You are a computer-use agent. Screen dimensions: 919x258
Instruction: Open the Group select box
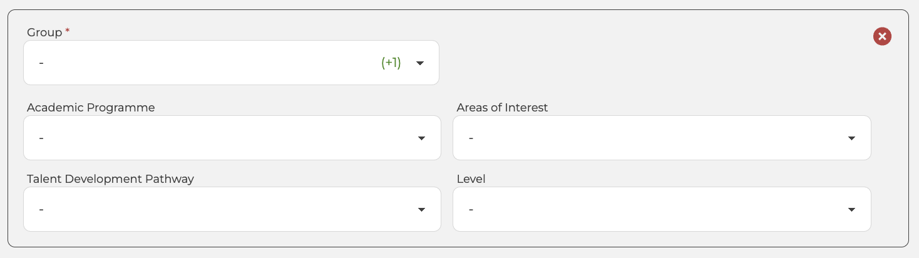click(207, 63)
